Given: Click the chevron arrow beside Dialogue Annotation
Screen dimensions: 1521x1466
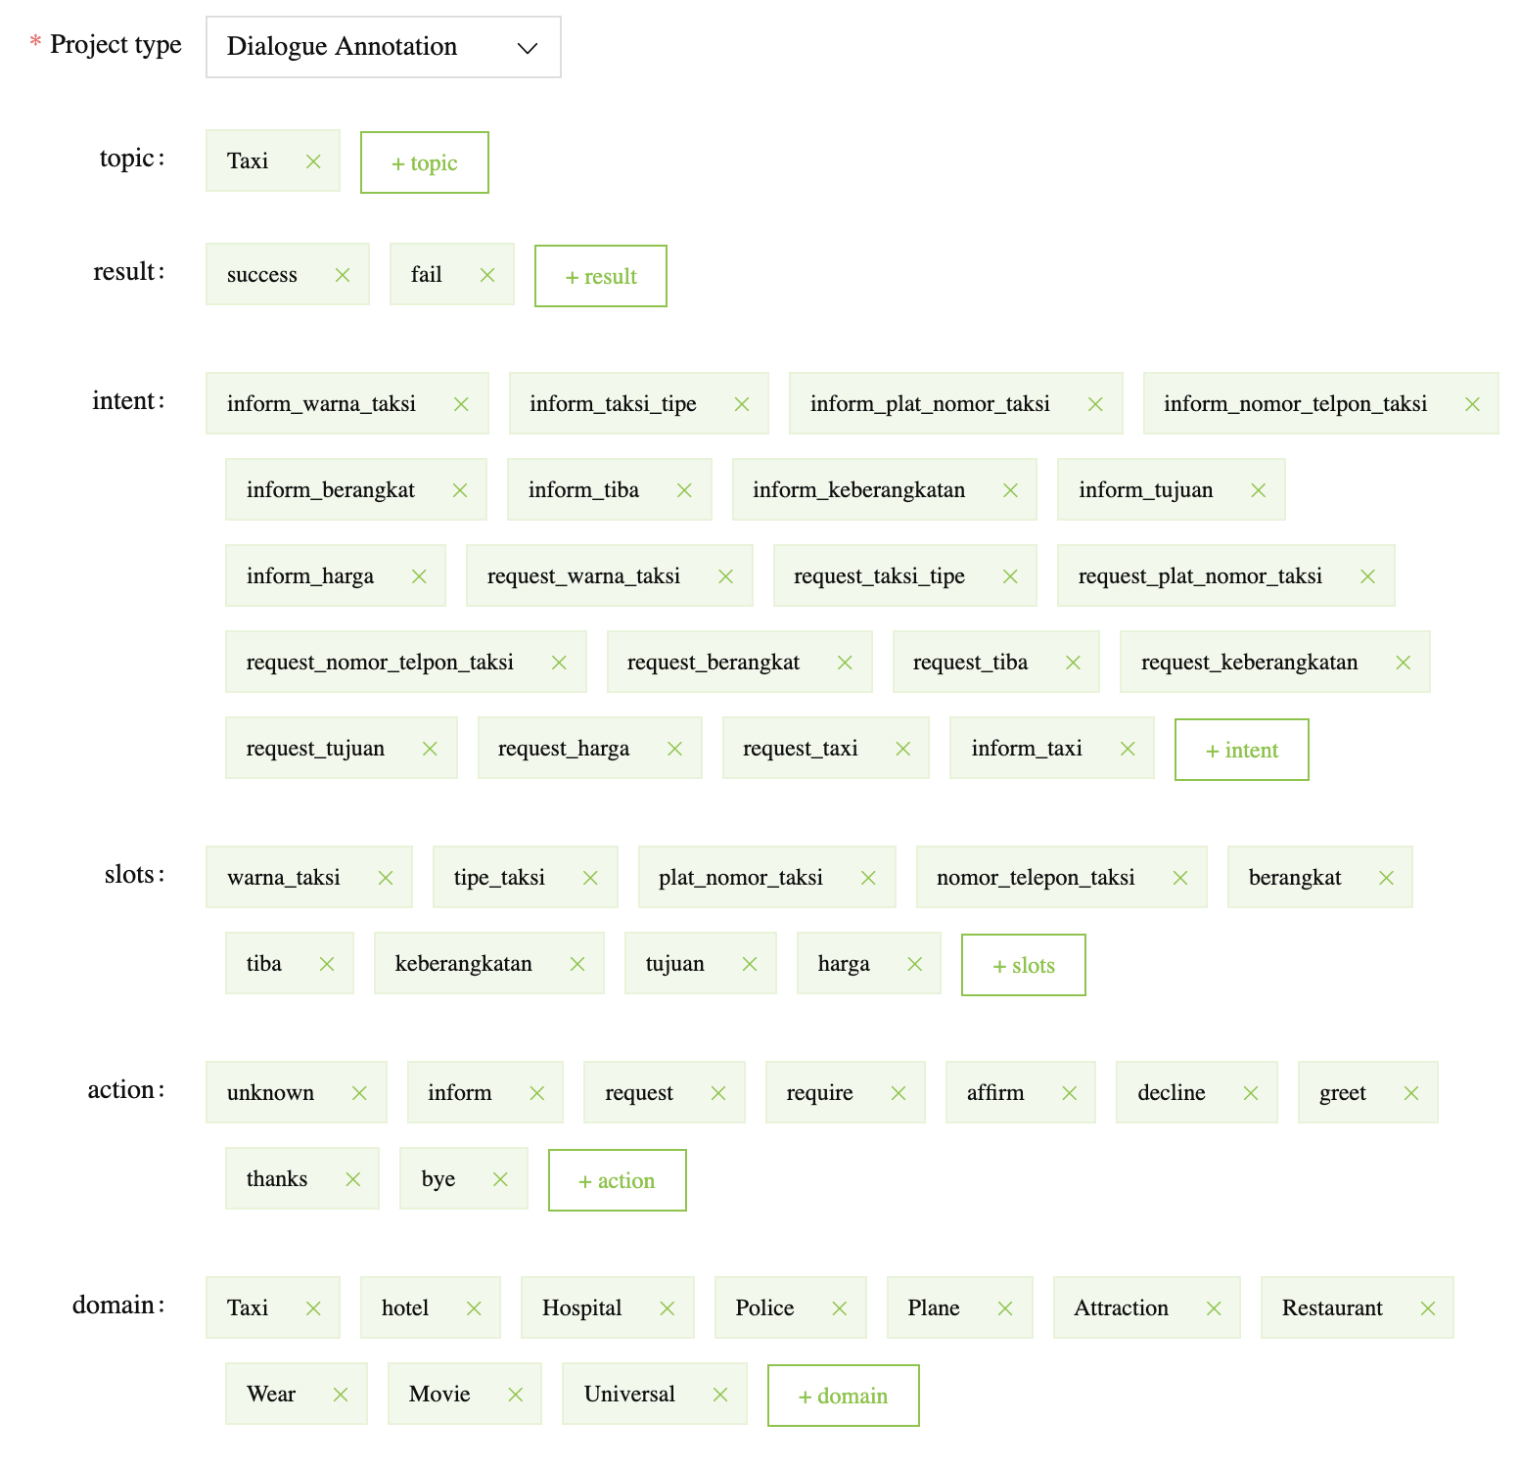Looking at the screenshot, I should 528,48.
